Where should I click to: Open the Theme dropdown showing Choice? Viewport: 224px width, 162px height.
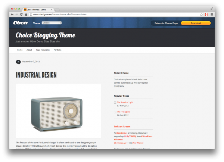point(52,23)
